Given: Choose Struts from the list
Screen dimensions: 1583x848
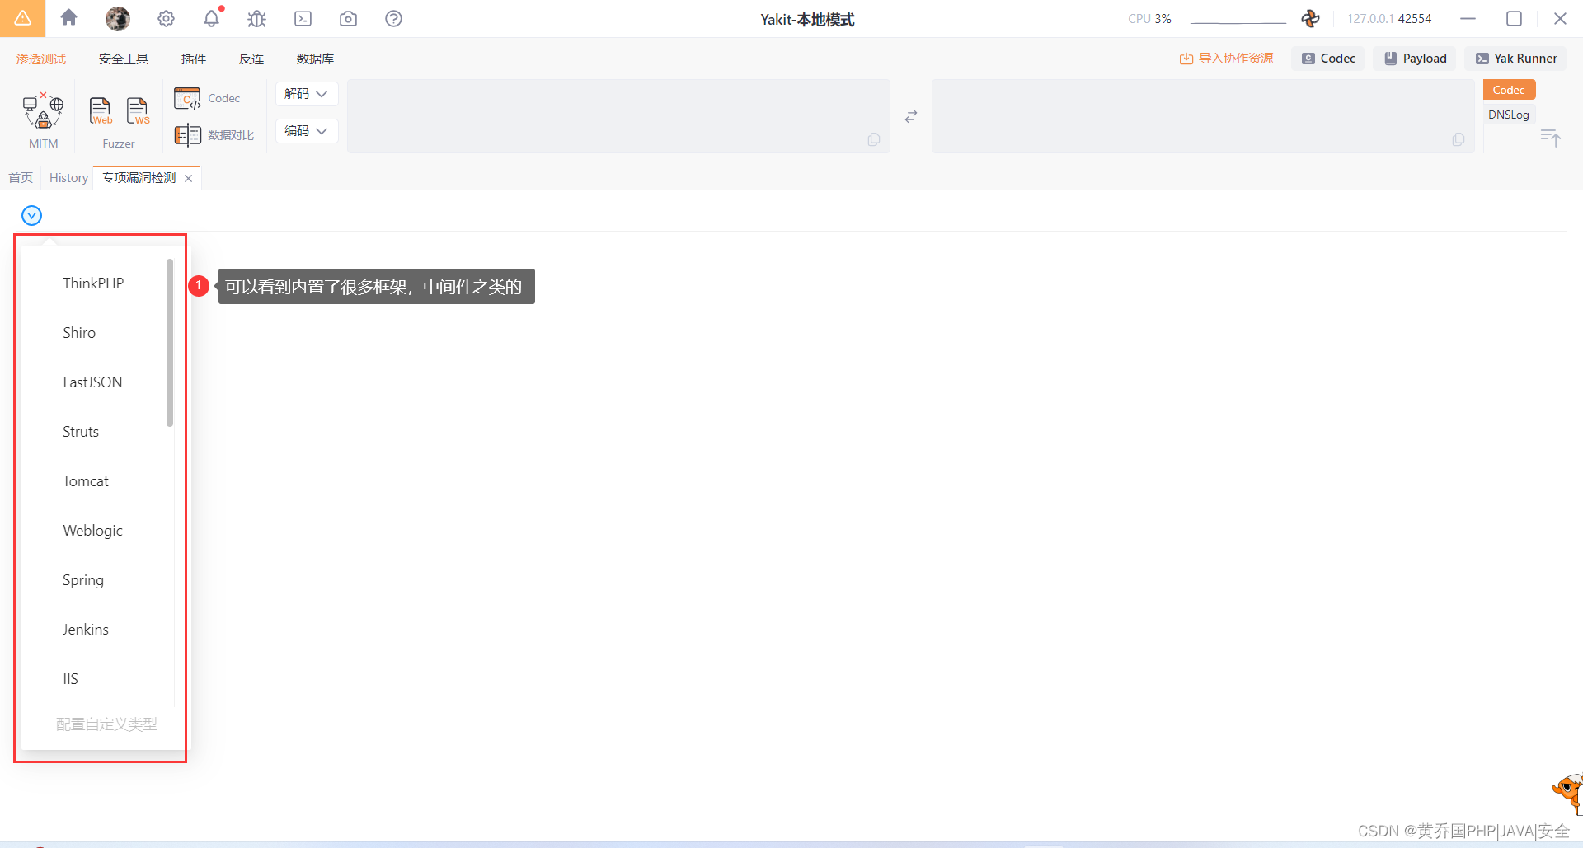Looking at the screenshot, I should coord(81,432).
